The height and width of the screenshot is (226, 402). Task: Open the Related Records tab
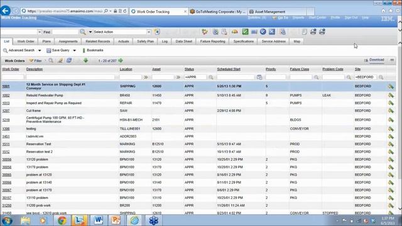(98, 41)
